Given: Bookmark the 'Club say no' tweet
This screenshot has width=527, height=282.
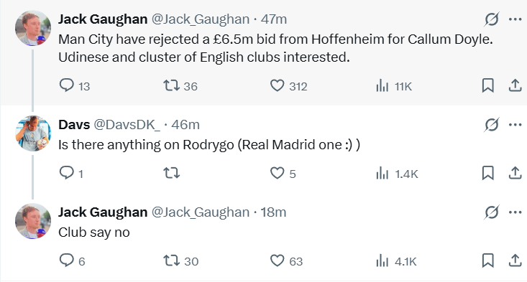Looking at the screenshot, I should [487, 260].
